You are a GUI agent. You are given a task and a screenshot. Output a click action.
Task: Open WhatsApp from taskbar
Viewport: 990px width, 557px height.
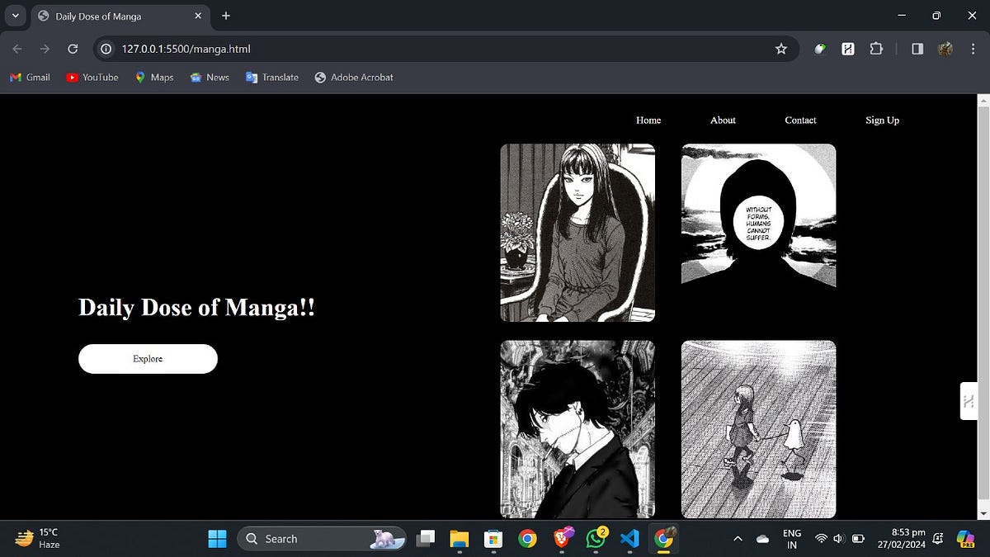[596, 539]
